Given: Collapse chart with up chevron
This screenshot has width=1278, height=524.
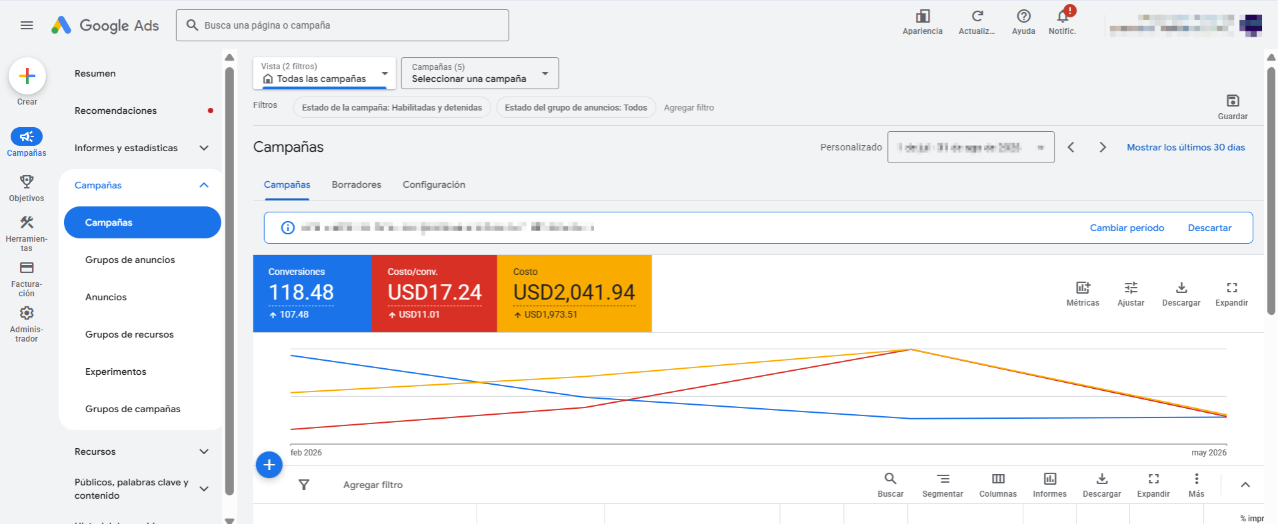Looking at the screenshot, I should (1245, 485).
